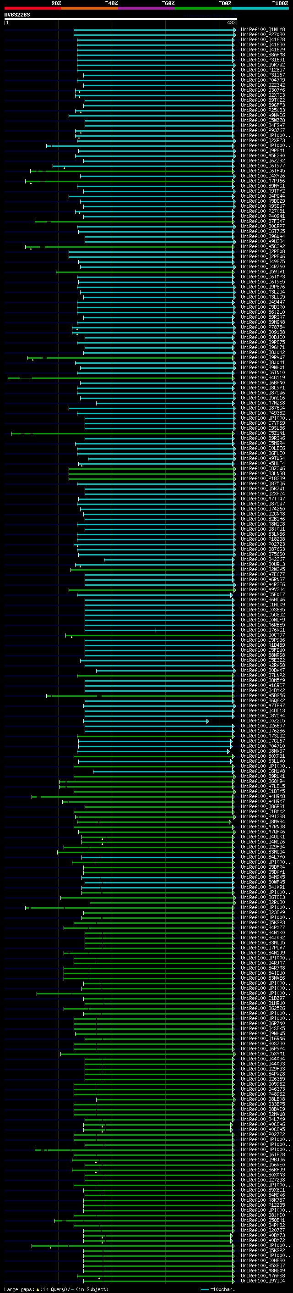The image size is (293, 1293).
Task: Select hit label UniRef100_C0Z2I5
Action: (x=263, y=721)
